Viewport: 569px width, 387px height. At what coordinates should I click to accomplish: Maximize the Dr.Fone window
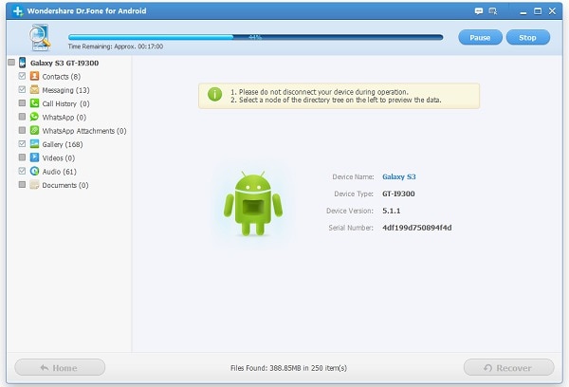538,11
